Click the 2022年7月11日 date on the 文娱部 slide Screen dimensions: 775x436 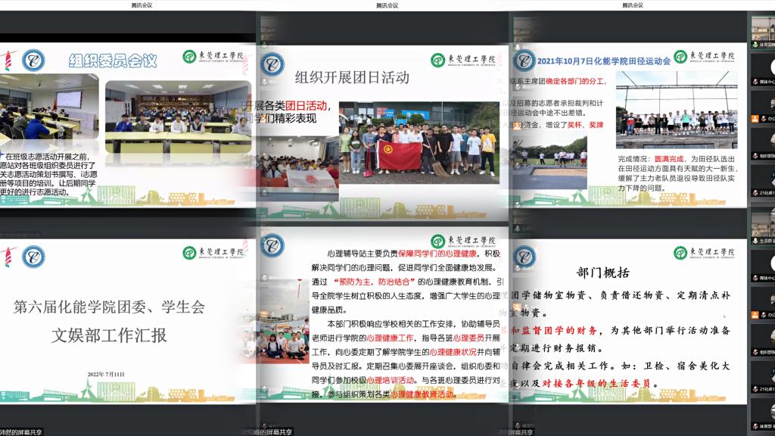pyautogui.click(x=106, y=374)
